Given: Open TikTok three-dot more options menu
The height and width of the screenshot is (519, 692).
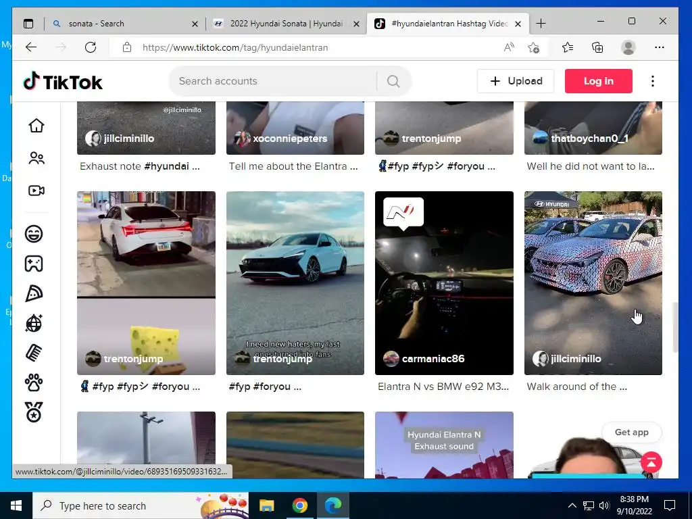Looking at the screenshot, I should pyautogui.click(x=653, y=81).
